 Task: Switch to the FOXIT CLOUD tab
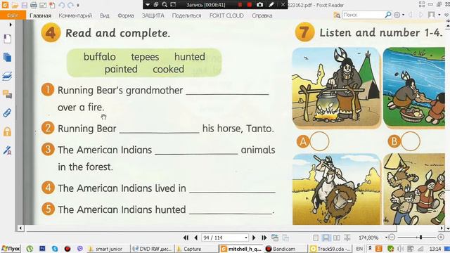[226, 15]
